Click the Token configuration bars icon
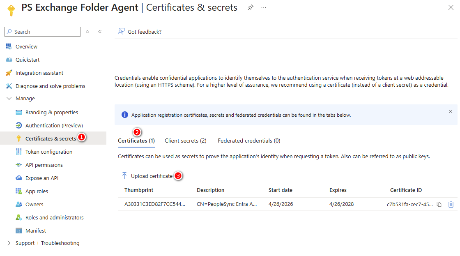Image resolution: width=460 pixels, height=256 pixels. pos(19,152)
